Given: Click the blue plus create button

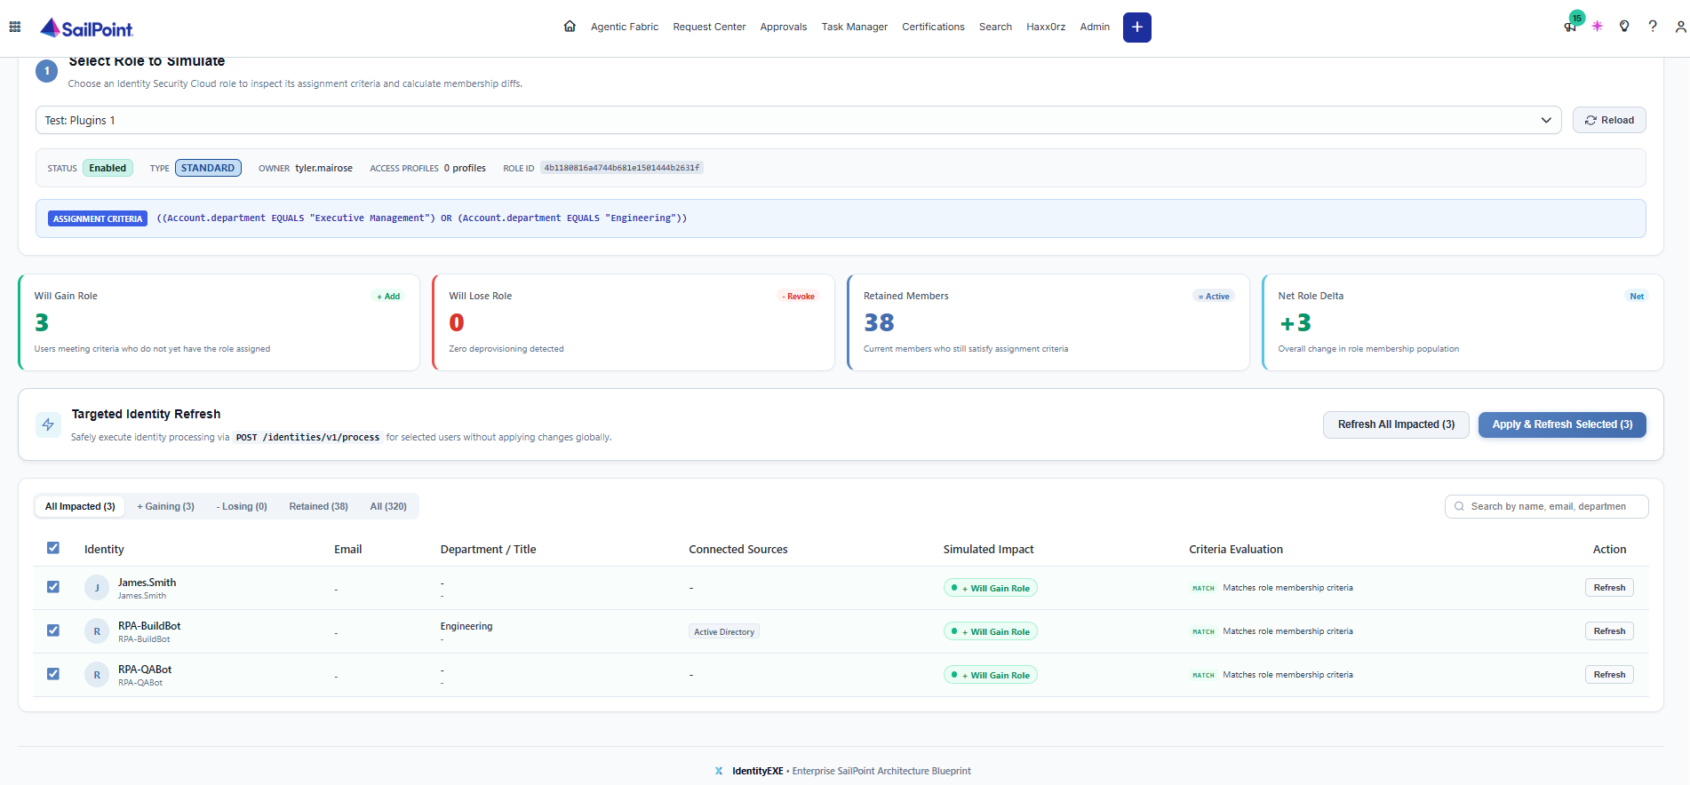Looking at the screenshot, I should click(1137, 28).
